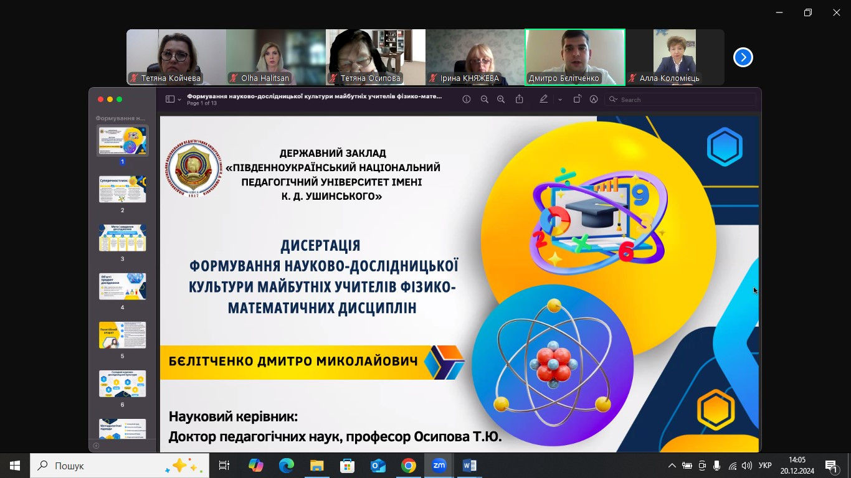The image size is (851, 478).
Task: Click the Olha Halitsan video tile
Action: [276, 57]
